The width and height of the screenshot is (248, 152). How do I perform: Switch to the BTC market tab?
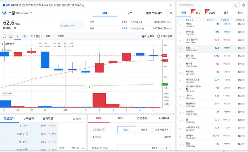[198, 13]
